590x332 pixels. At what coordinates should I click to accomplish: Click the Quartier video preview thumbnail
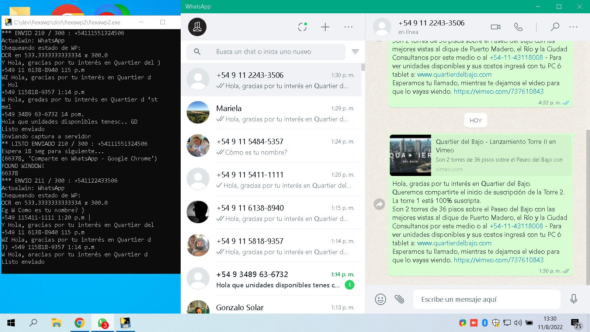410,155
